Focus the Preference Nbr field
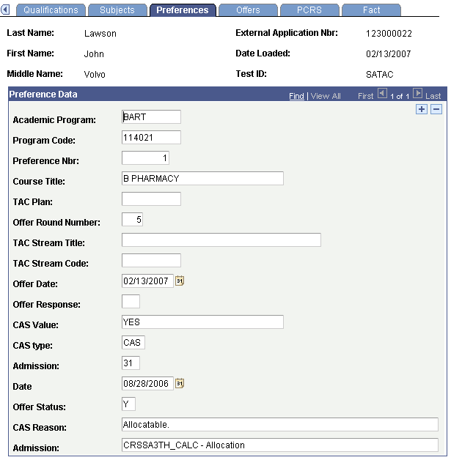Screen dimensions: 451x460 click(145, 157)
